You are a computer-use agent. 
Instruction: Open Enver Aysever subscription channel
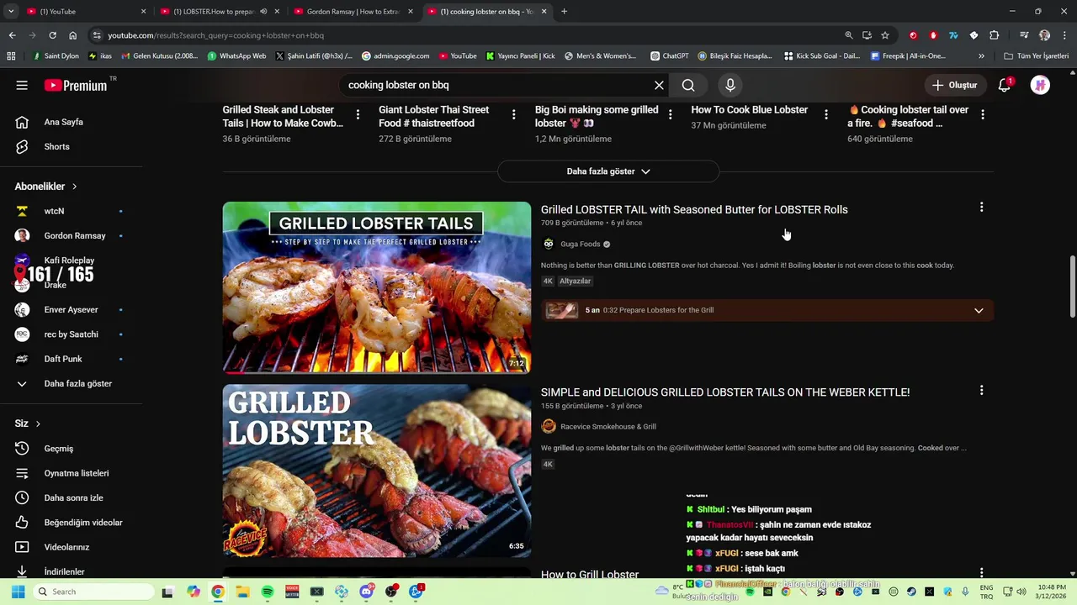(x=72, y=310)
